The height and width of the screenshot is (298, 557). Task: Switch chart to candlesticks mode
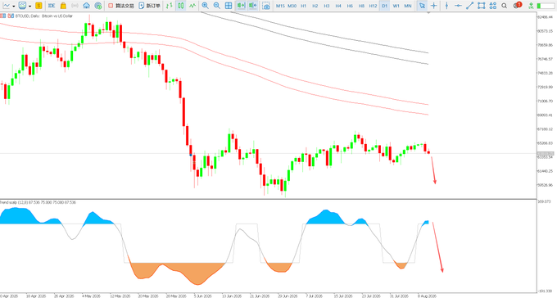[181, 6]
